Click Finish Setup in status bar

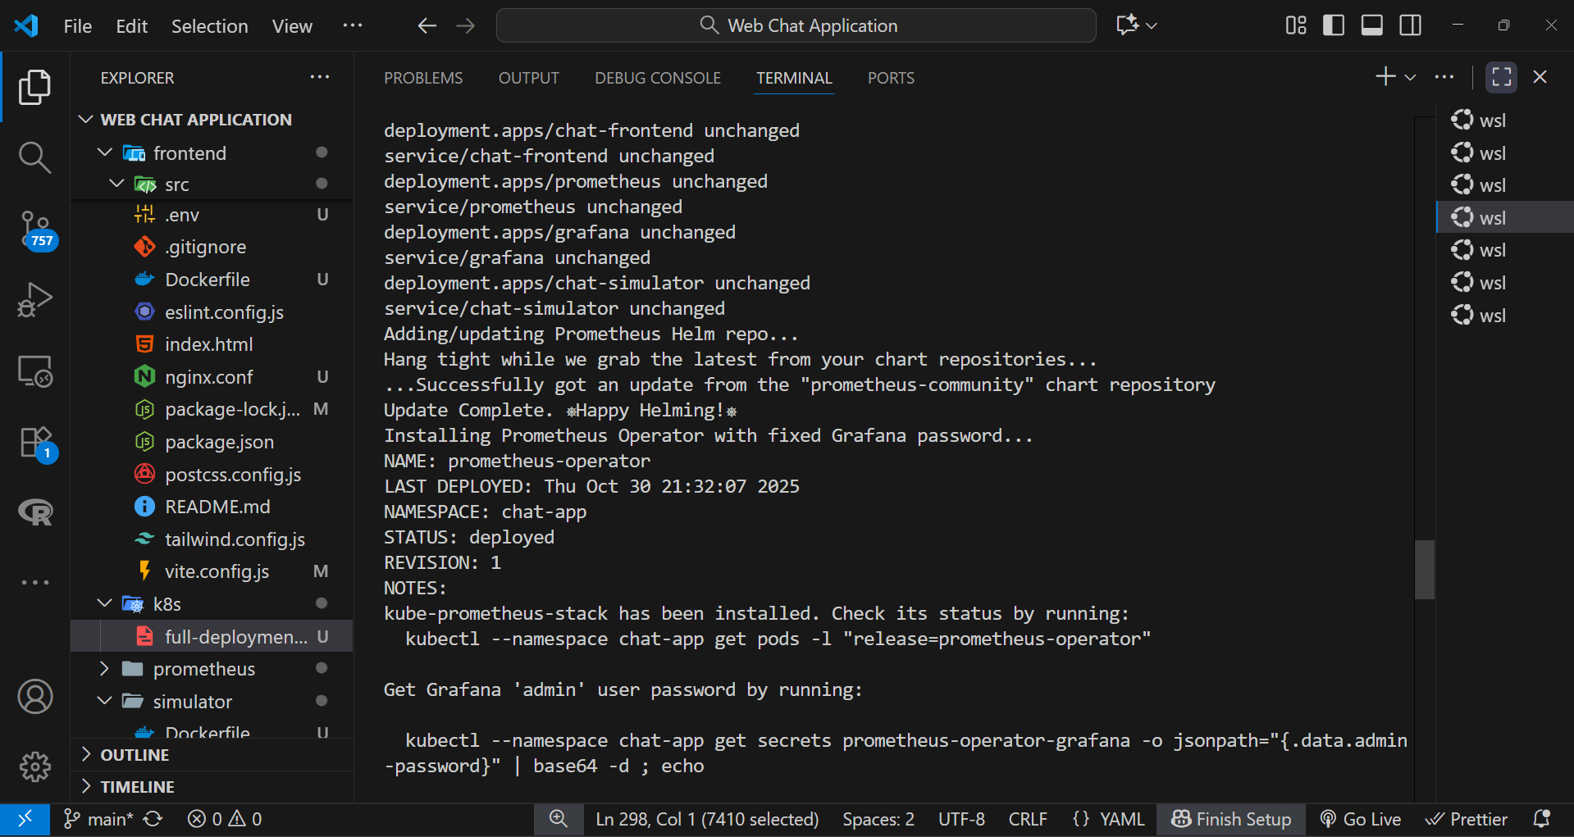1231,819
